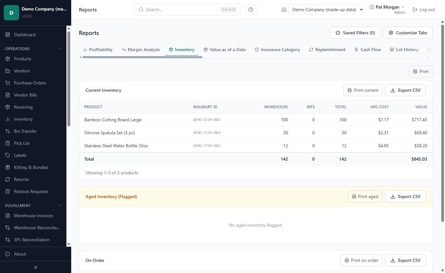Click the main page vertical scrollbar
The width and height of the screenshot is (445, 273).
coord(442,123)
